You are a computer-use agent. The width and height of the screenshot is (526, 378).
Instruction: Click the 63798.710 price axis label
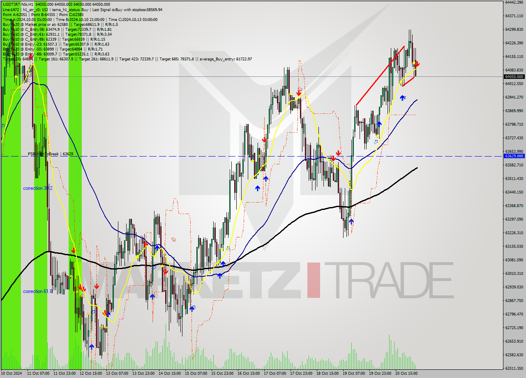tap(514, 124)
